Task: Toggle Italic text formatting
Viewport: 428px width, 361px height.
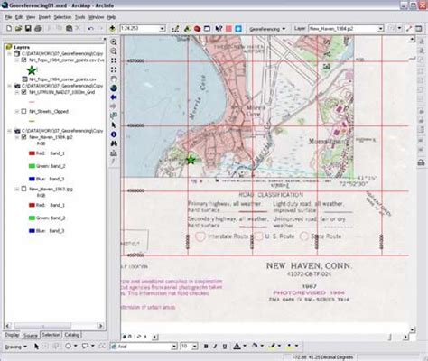Action: 215,347
